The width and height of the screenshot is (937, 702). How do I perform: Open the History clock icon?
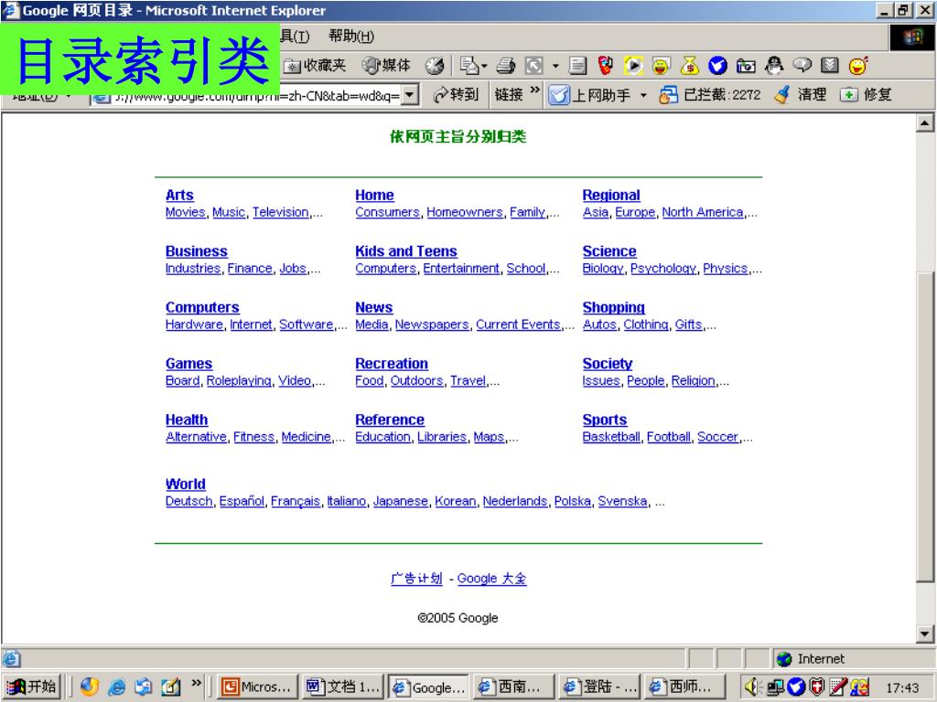point(435,66)
